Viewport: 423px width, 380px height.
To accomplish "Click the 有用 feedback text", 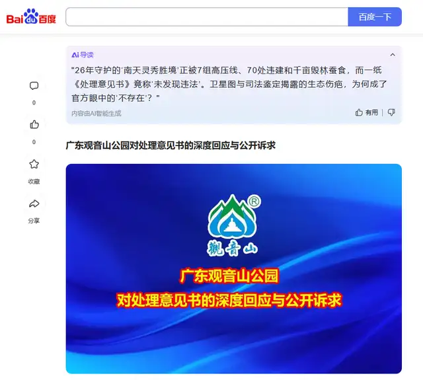I will [x=371, y=112].
